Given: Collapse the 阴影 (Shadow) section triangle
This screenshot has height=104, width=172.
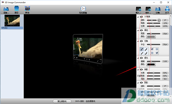Looking at the screenshot, I should coord(138,83).
